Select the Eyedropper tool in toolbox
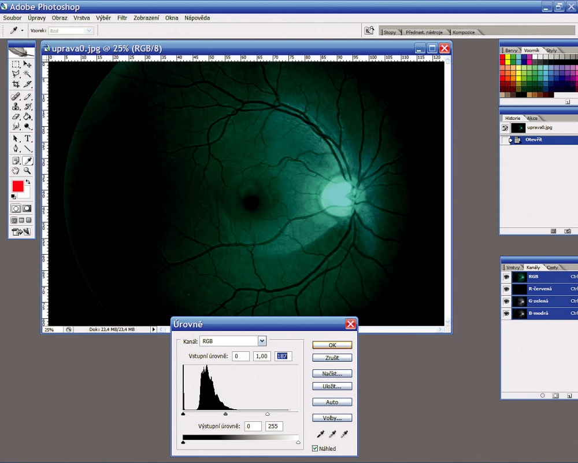 [27, 161]
